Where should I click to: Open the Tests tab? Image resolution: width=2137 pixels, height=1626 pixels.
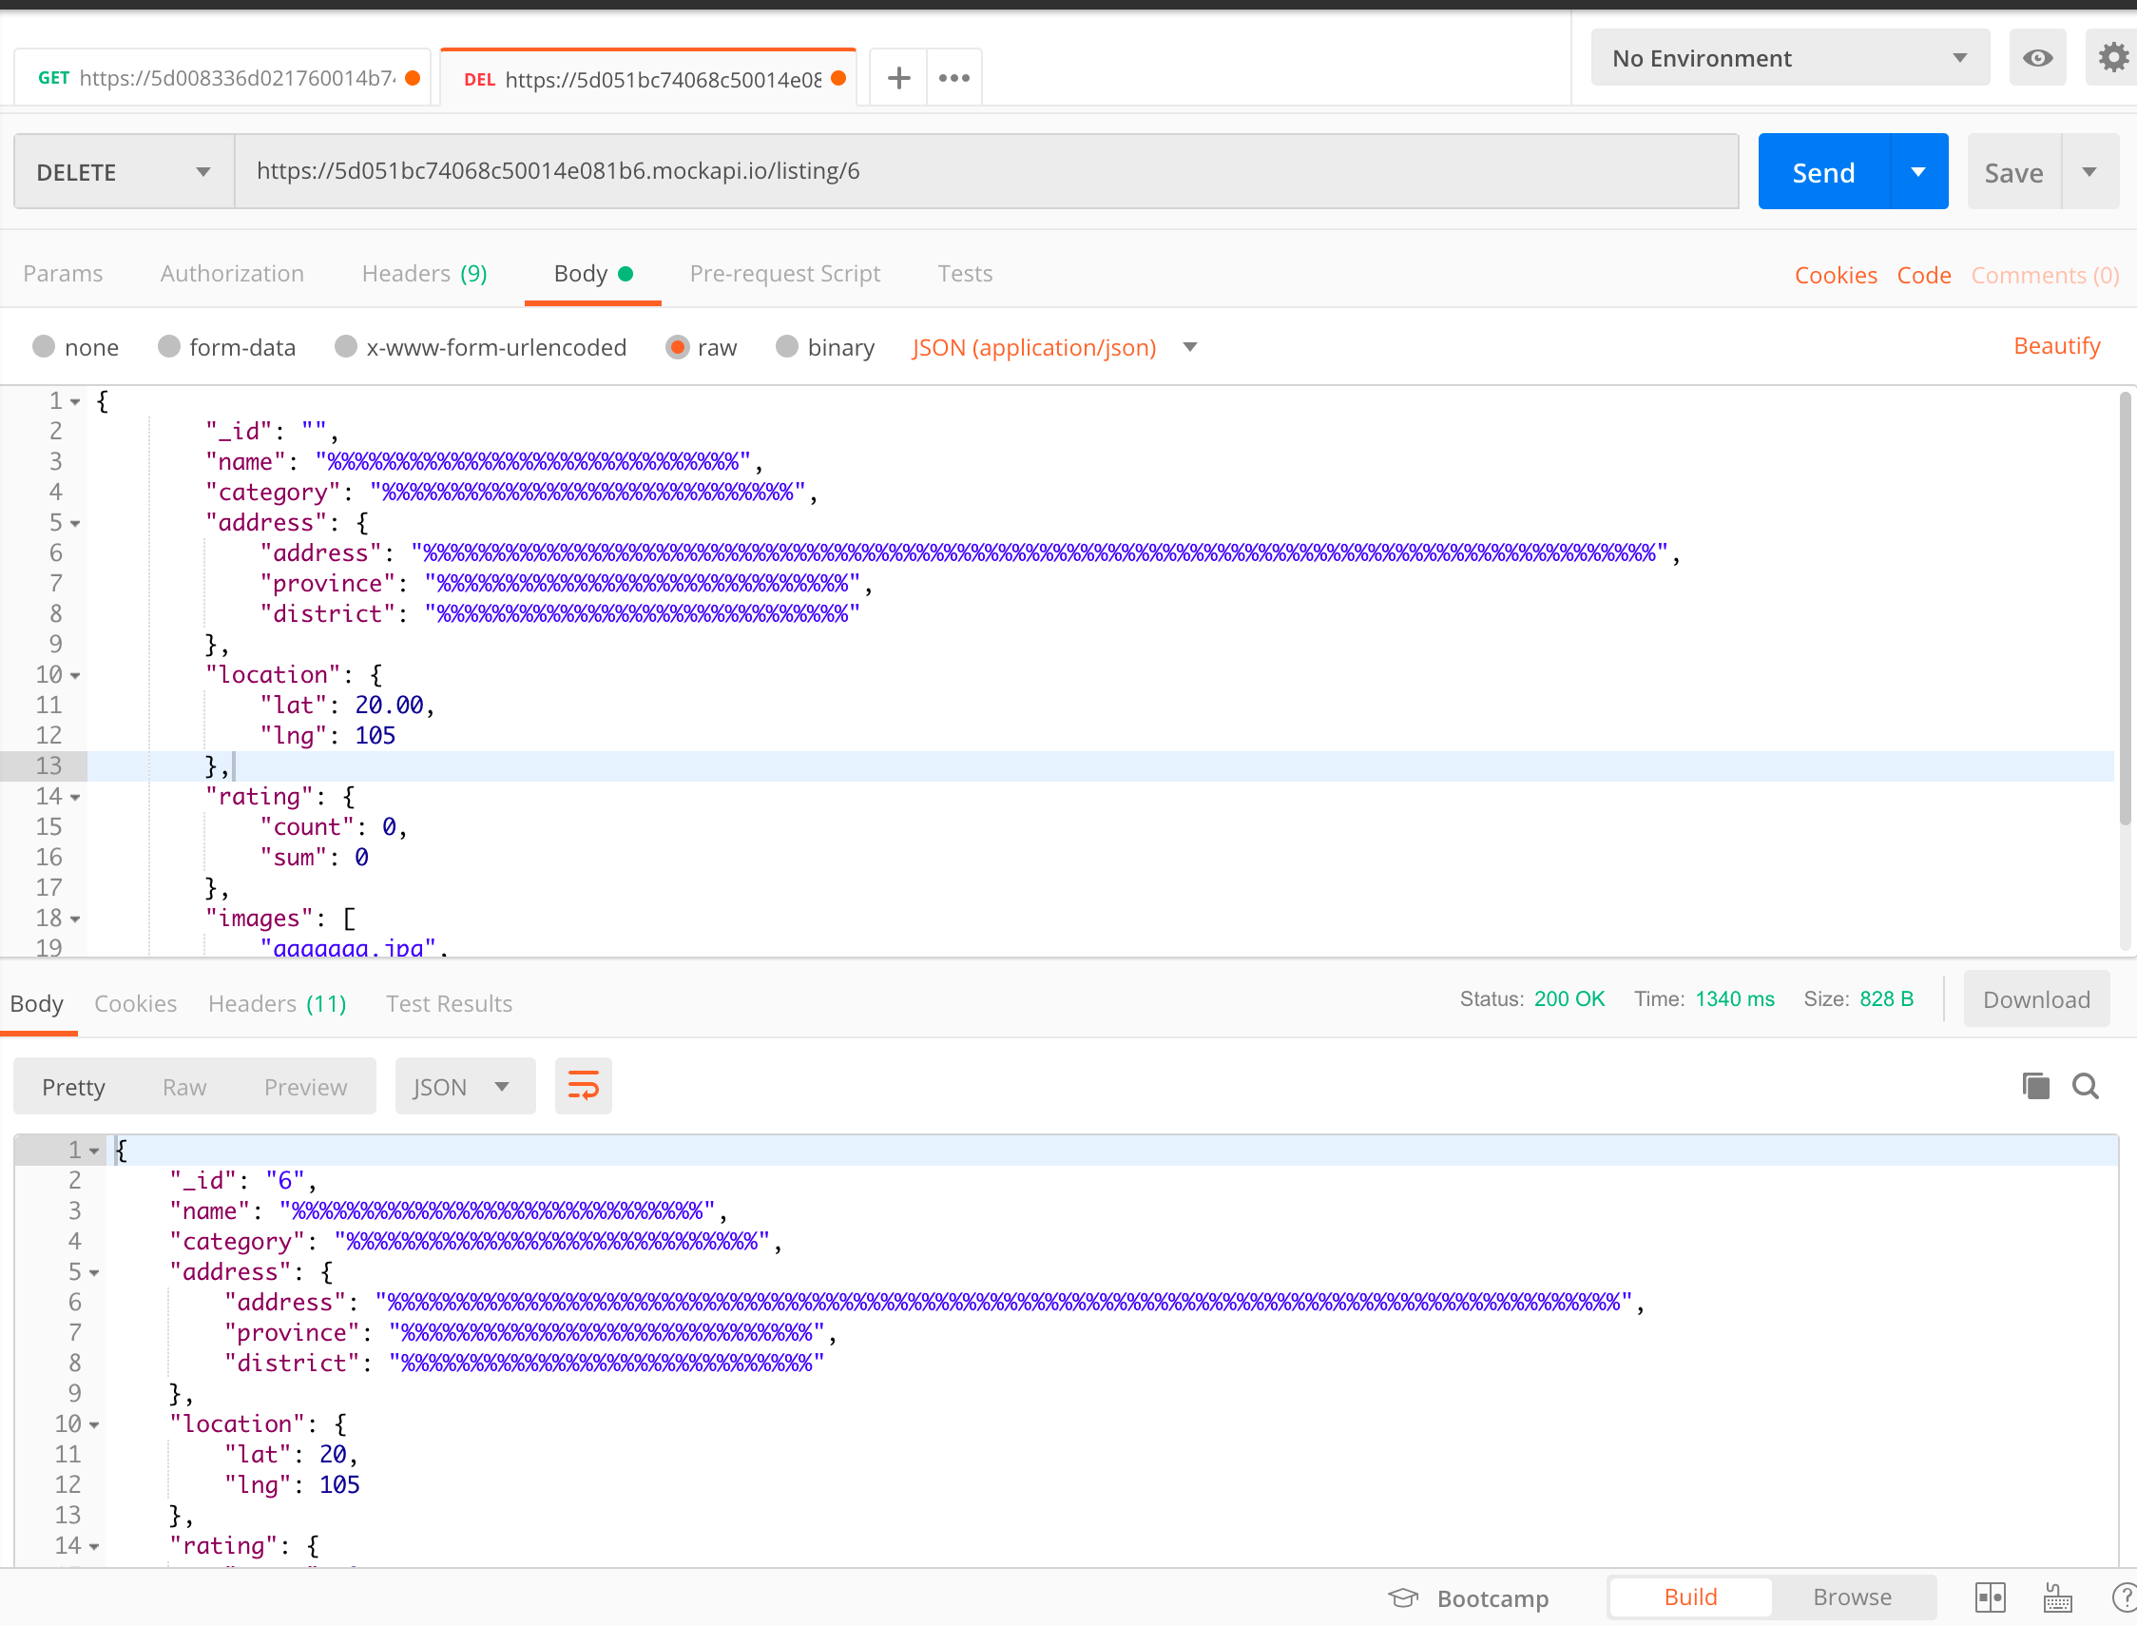pos(965,274)
